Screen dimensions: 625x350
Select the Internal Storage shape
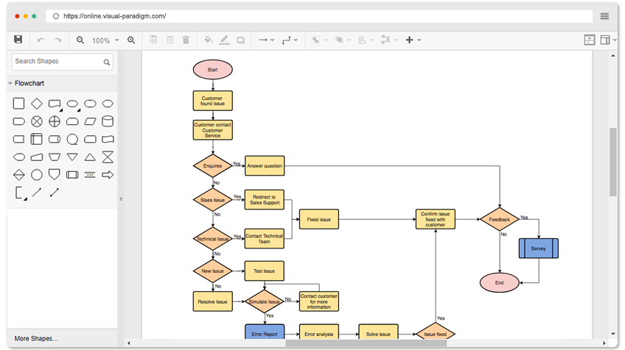(x=37, y=139)
